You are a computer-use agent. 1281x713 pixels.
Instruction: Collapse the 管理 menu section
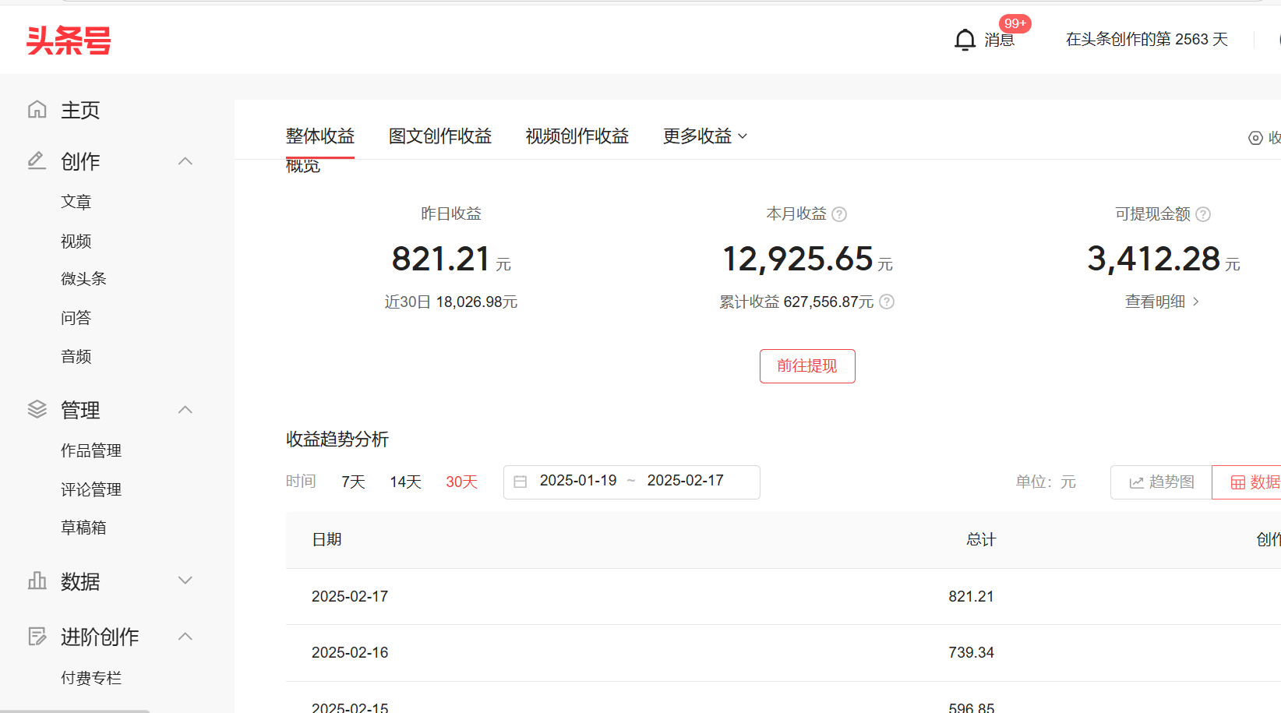pos(185,410)
